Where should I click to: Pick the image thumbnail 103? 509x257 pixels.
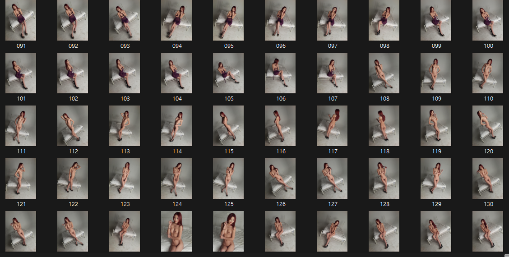tap(125, 73)
